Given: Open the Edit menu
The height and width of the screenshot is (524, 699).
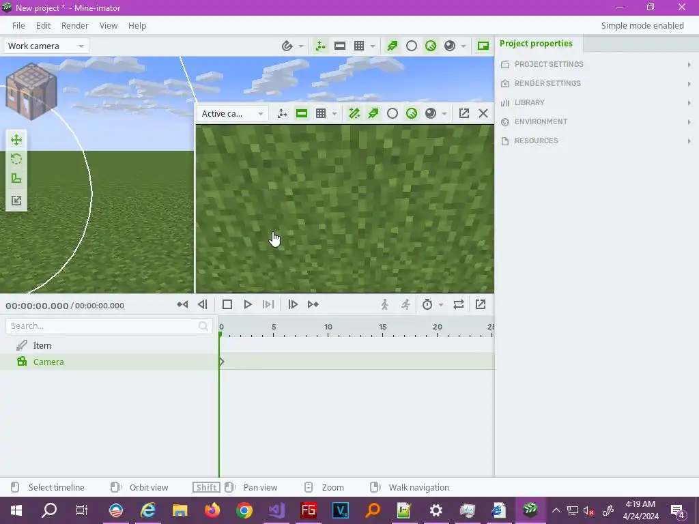Looking at the screenshot, I should [x=43, y=25].
